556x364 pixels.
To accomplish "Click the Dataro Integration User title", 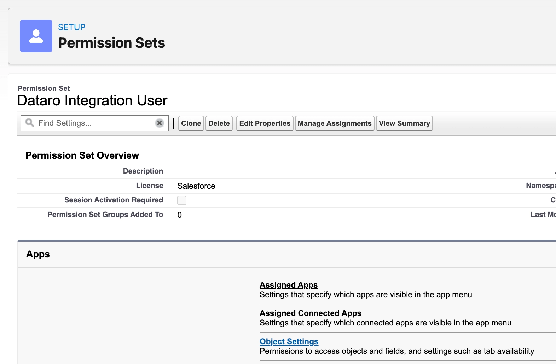I will [x=92, y=100].
